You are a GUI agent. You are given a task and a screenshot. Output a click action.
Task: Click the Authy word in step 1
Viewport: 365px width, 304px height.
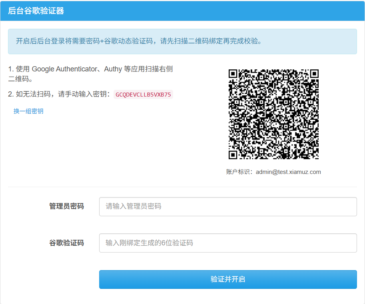113,69
